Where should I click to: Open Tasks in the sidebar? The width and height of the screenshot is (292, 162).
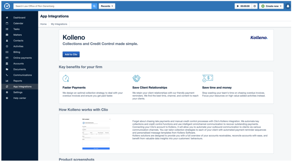tap(16, 29)
